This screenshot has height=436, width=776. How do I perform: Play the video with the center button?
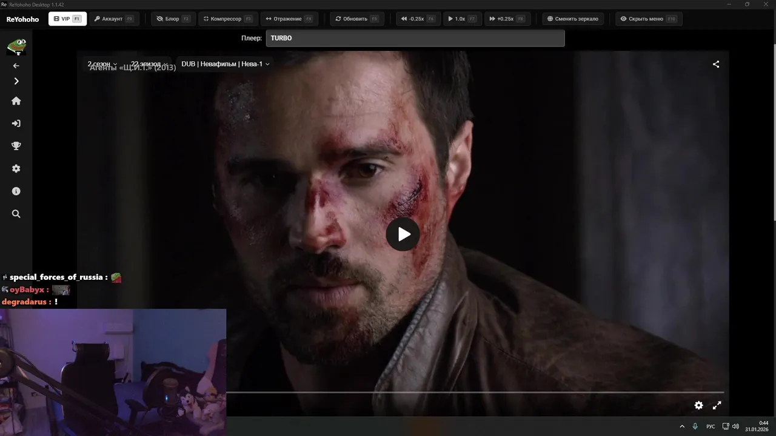pyautogui.click(x=403, y=234)
